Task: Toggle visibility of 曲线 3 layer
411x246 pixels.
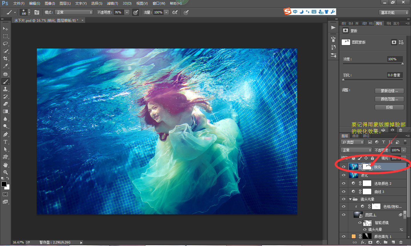Action: (x=344, y=192)
